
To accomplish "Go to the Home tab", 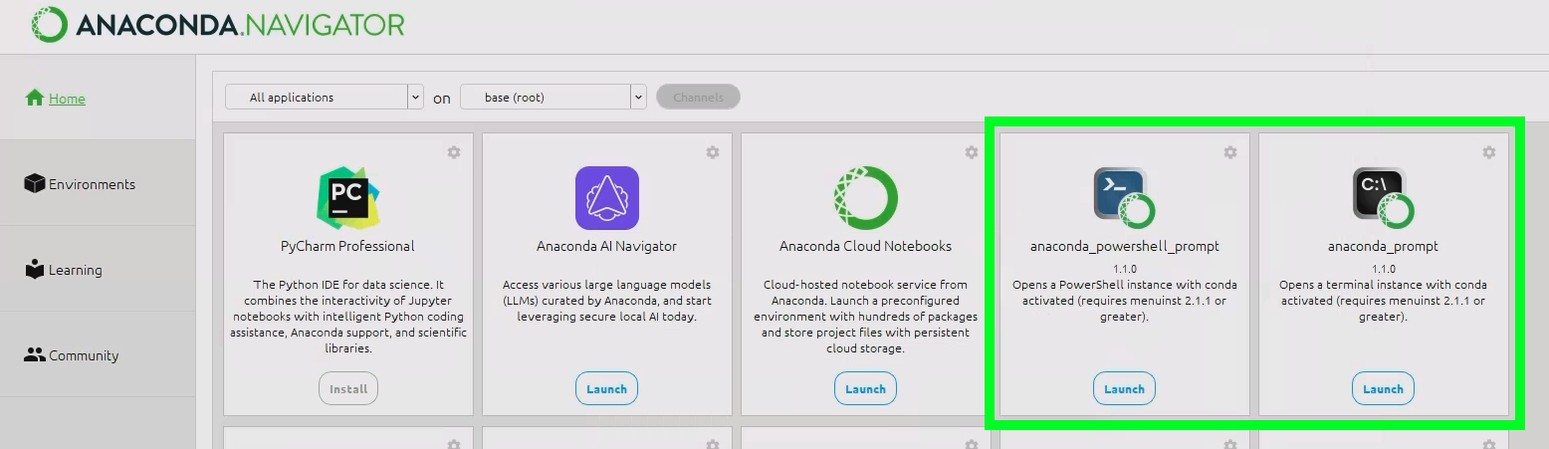I will (67, 99).
